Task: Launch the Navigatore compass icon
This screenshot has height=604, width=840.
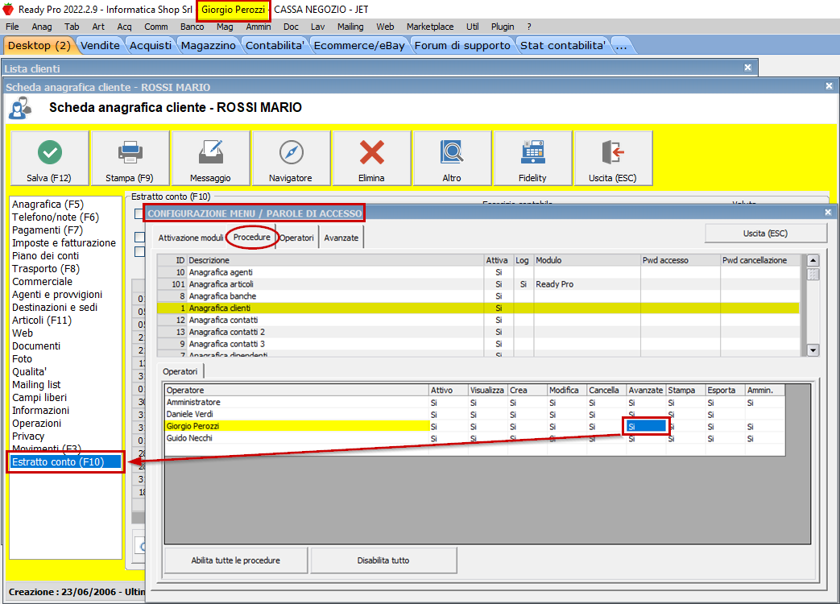Action: tap(292, 152)
